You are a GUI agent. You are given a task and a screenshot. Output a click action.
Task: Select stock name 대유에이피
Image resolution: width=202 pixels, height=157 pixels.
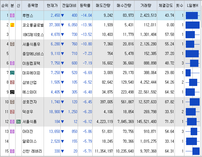click(x=31, y=73)
